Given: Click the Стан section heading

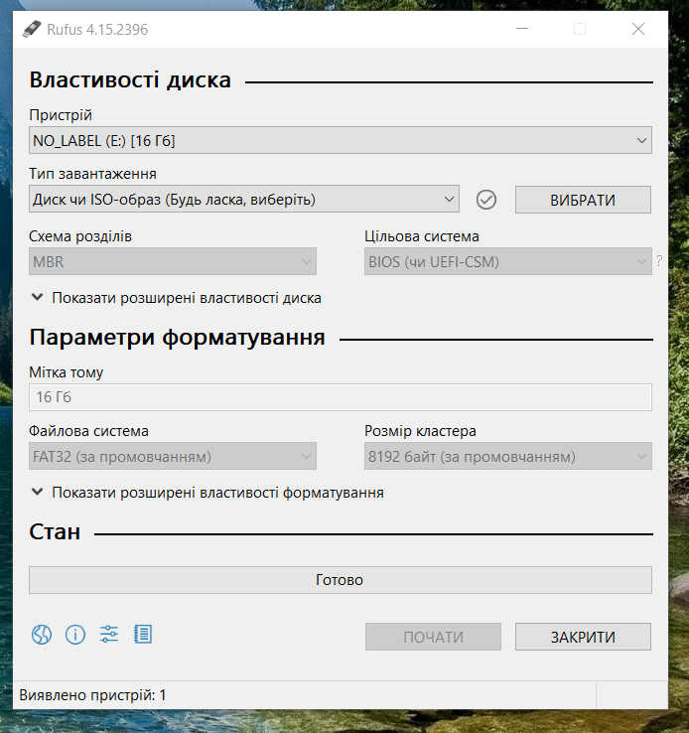Looking at the screenshot, I should pyautogui.click(x=55, y=532).
